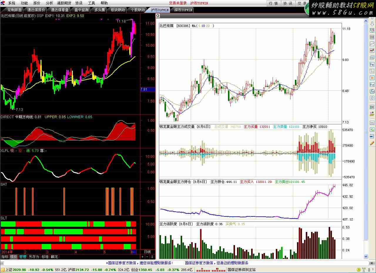Switch to the 盘中监测 tab
Screen dimensions: 376x273
81,10
